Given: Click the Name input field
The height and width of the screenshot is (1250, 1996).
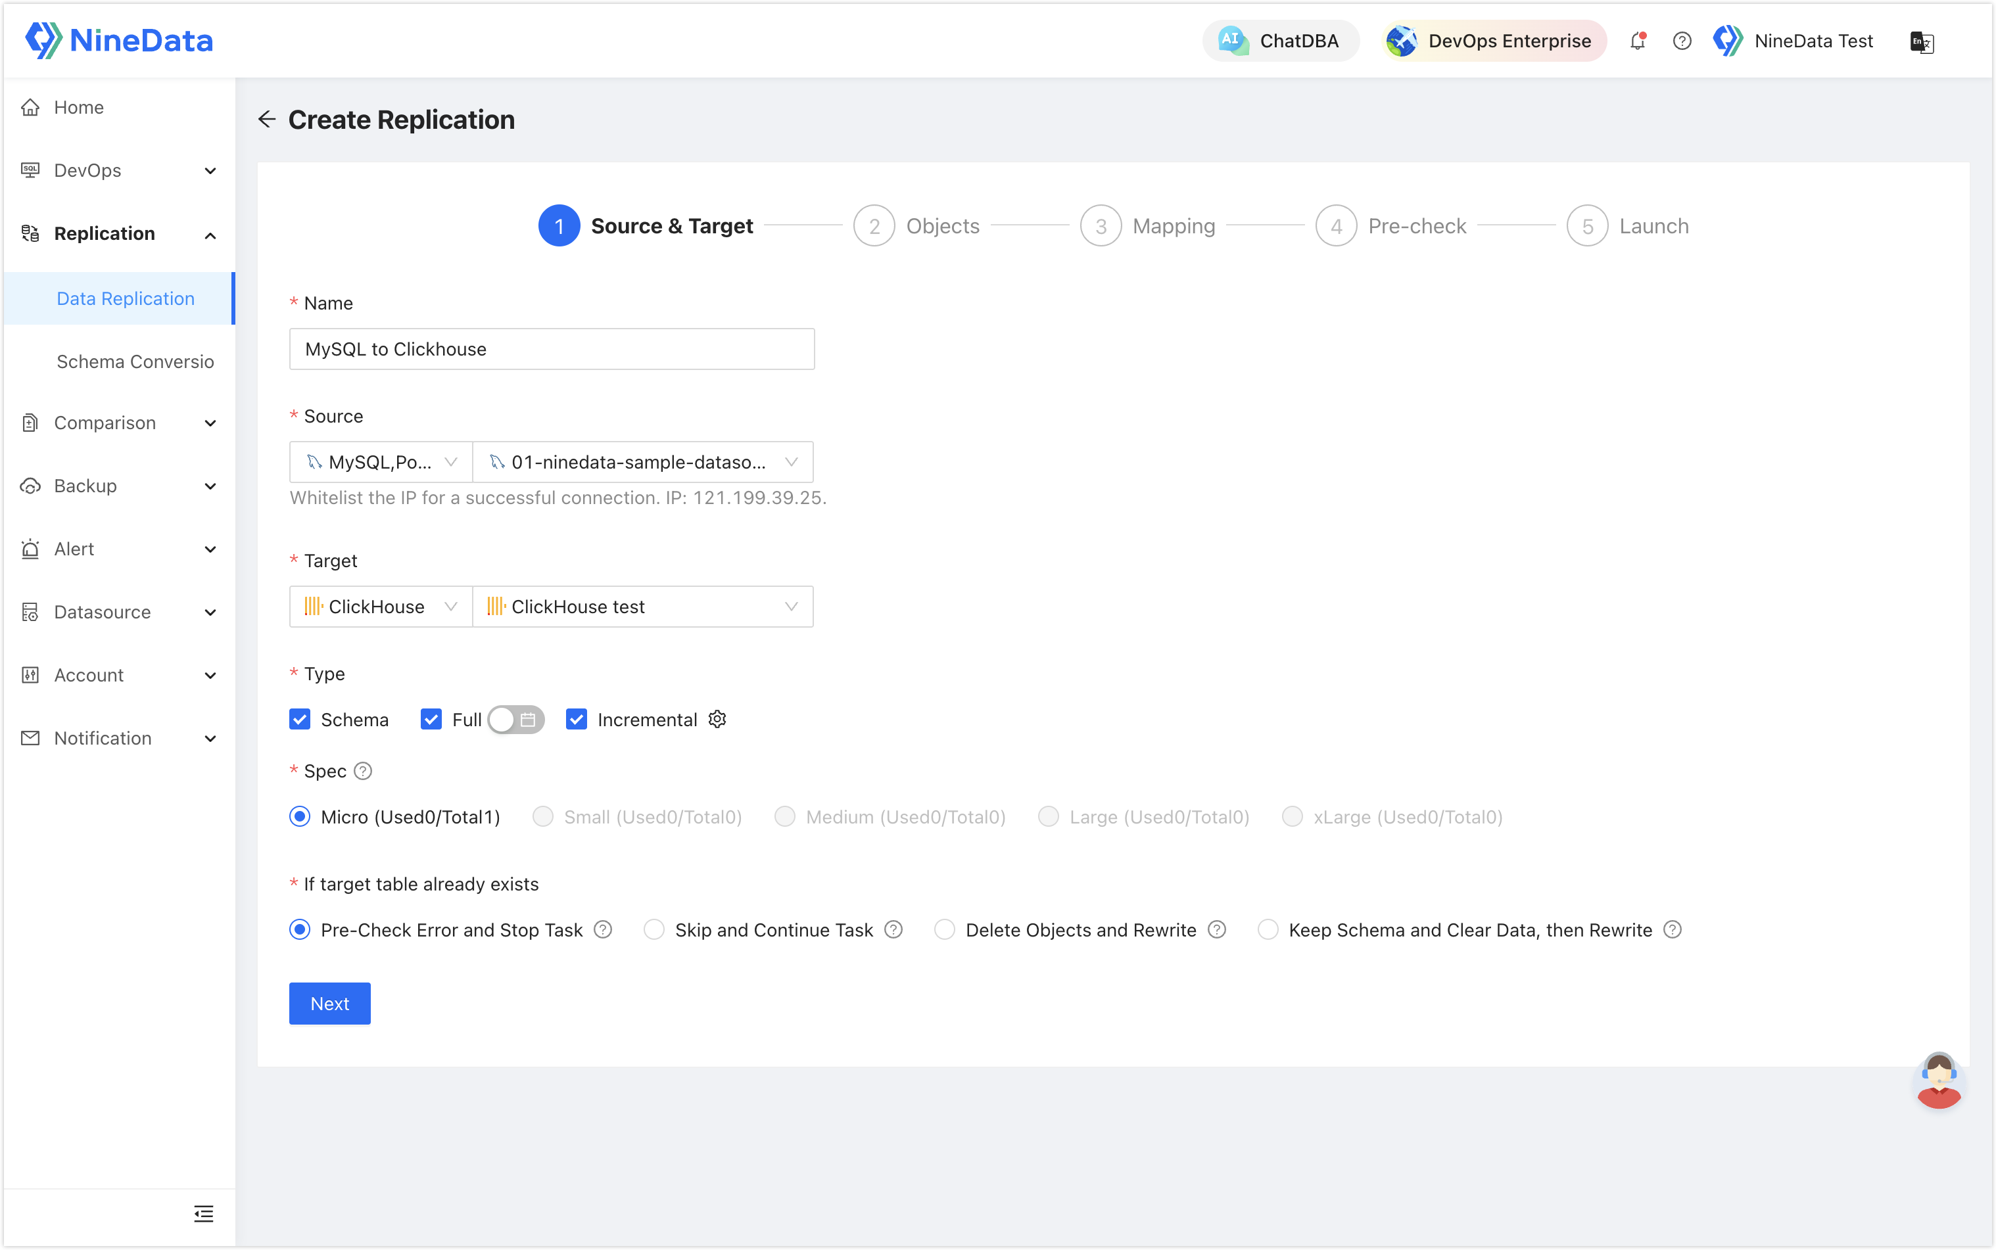Looking at the screenshot, I should [x=552, y=349].
